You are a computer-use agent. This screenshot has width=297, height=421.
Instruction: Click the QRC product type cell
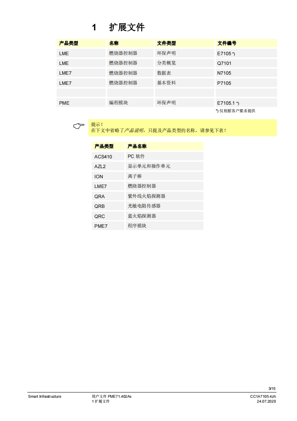coord(100,216)
